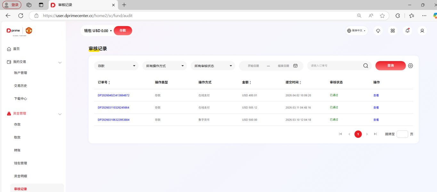Go to next page arrow
Screen dimensions: 437x192
pyautogui.click(x=367, y=134)
